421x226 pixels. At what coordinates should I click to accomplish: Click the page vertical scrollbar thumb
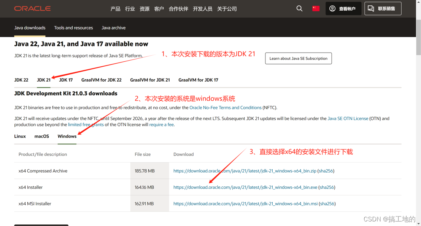point(418,37)
